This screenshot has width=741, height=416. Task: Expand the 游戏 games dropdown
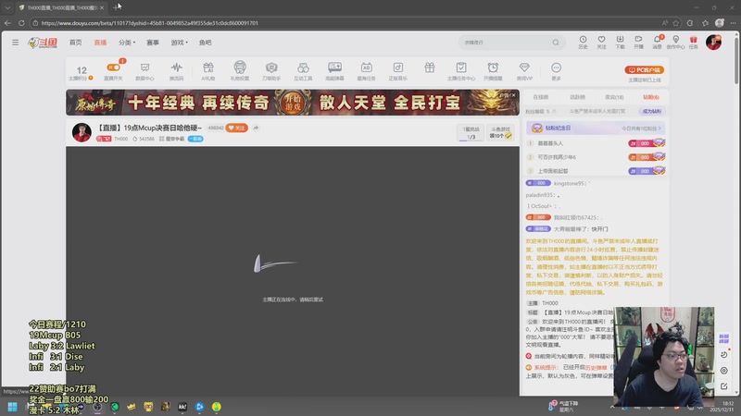click(179, 43)
